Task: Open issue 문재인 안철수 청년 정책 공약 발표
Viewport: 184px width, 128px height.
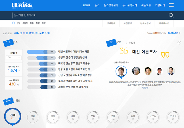Action: coord(75,81)
